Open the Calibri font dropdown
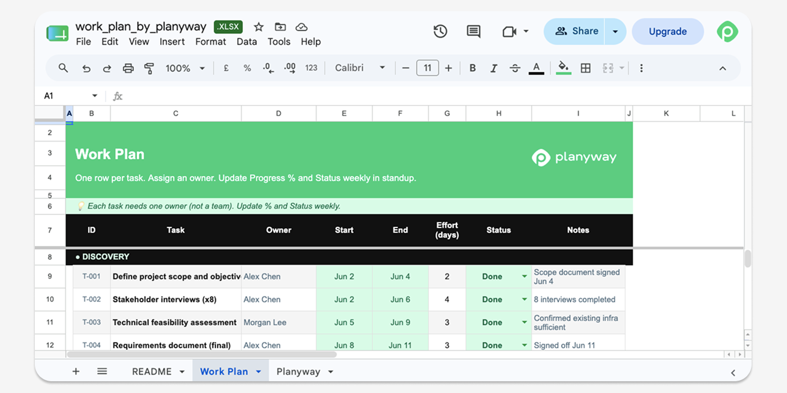This screenshot has height=393, width=787. [360, 68]
